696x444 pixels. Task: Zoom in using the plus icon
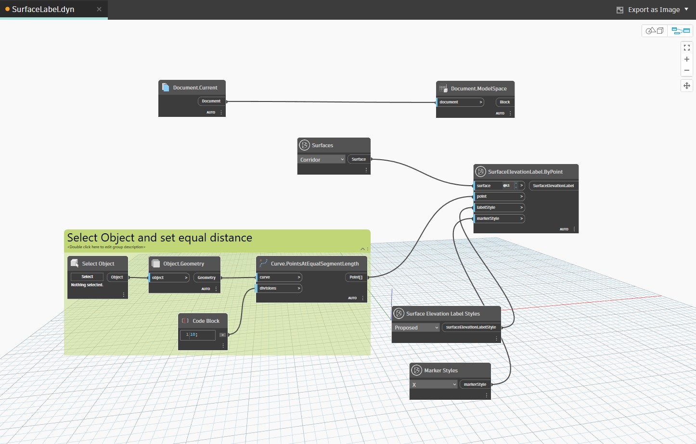pyautogui.click(x=687, y=59)
